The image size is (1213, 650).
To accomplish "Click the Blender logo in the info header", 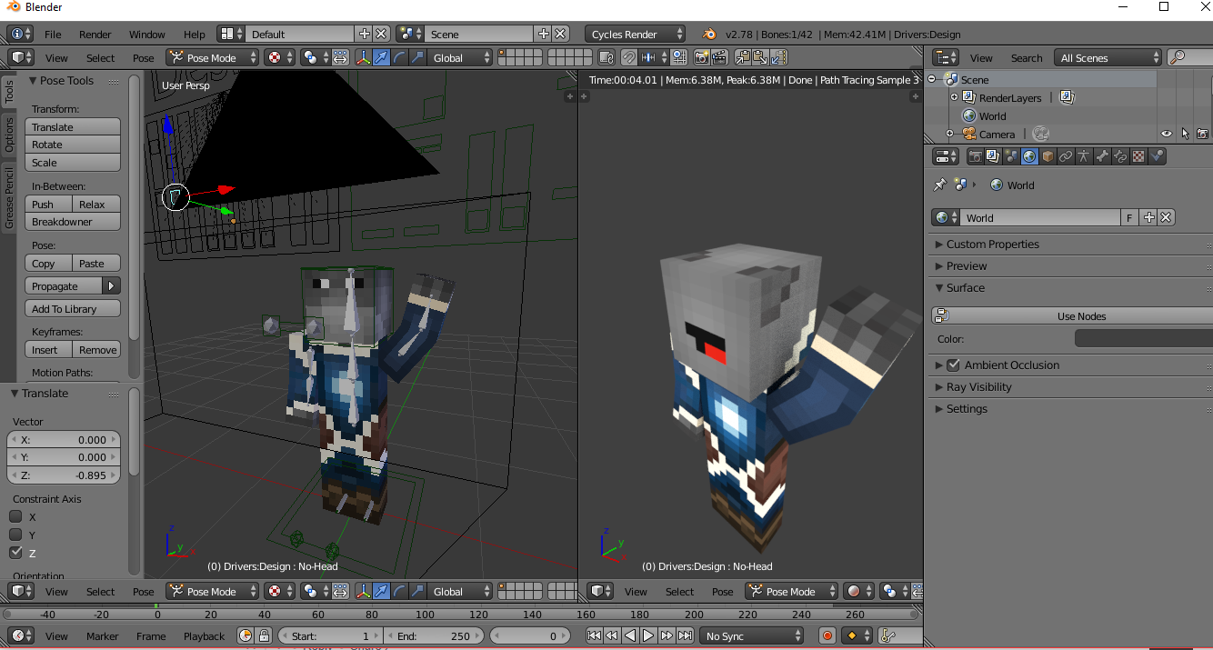I will click(709, 34).
